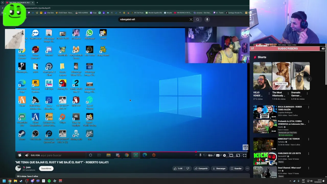
Task: Open 'HABLEMOS DE LOS BOTS' thumbnail
Action: pyautogui.click(x=265, y=159)
